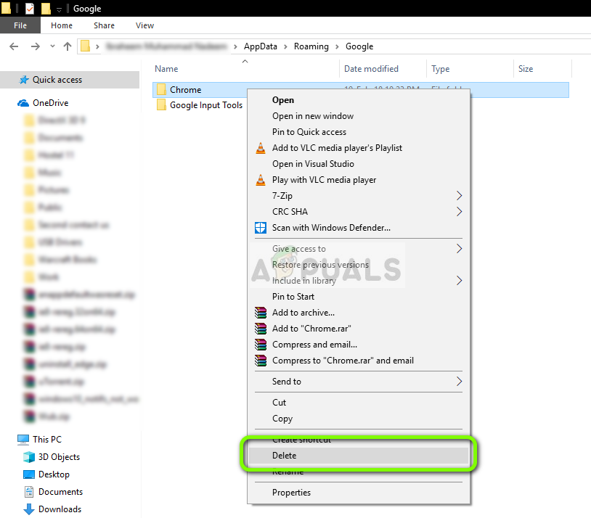Click the title bar new folder icon
Viewport: 591px width, 518px height.
pos(46,8)
